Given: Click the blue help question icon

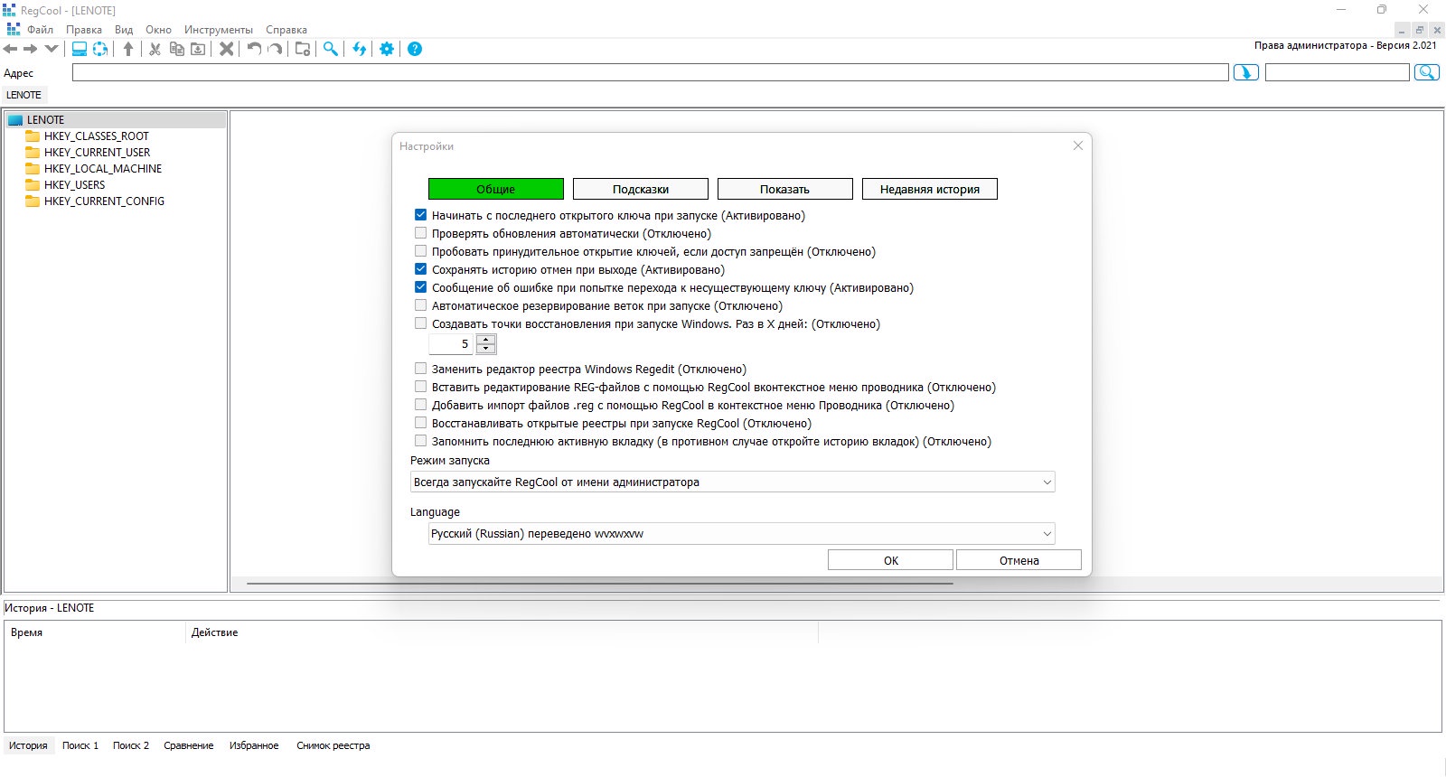Looking at the screenshot, I should [415, 49].
